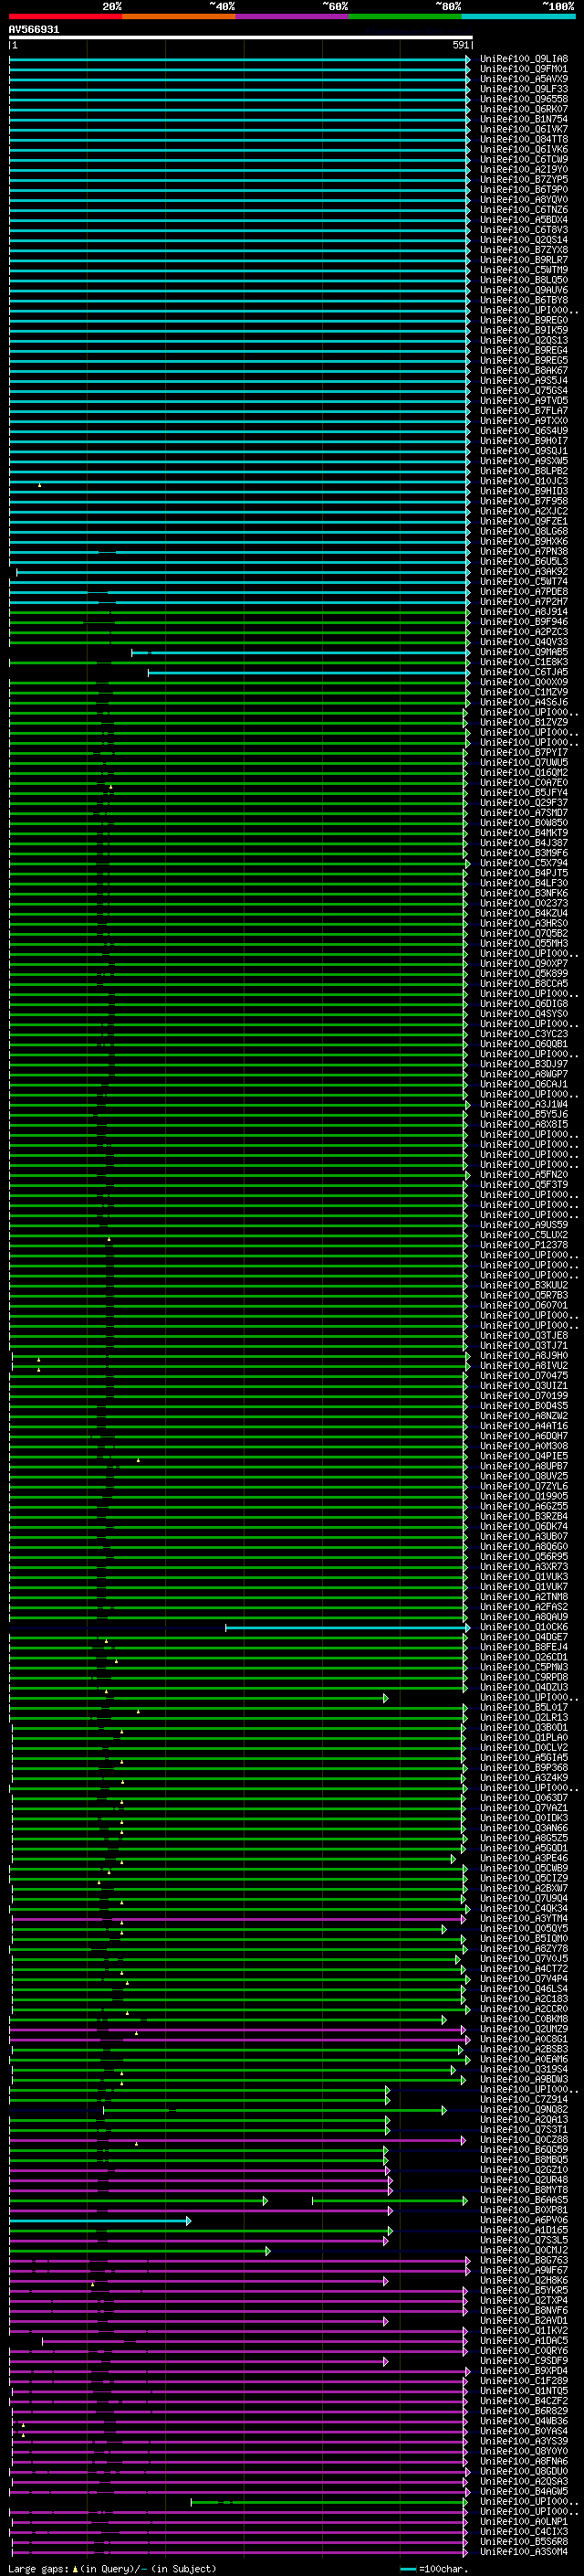Click the cyan alignment bar for Q9MAB5
584x2576 pixels.
300,652
